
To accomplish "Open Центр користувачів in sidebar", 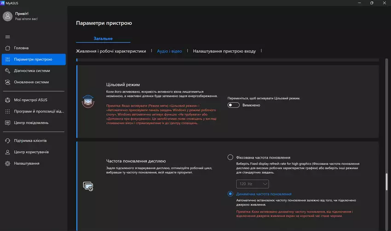I will point(31,152).
